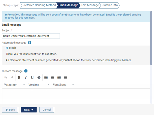Viewport: 154px width, 115px height.
Task: Open the Paragraph format dropdown
Action: pos(14,85)
